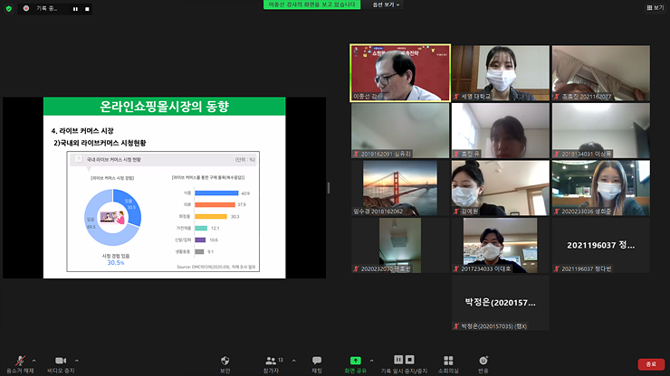Pause recording from bottom toolbar

[398, 360]
